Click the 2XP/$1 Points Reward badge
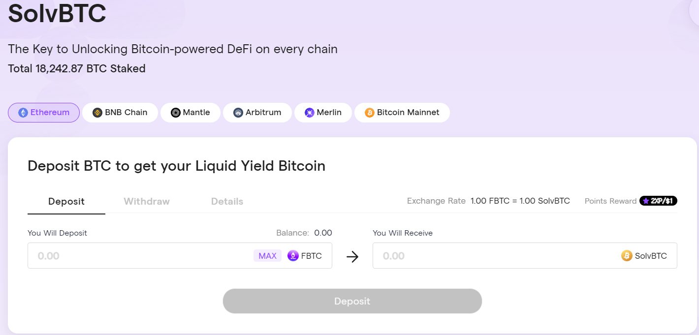Screen dimensions: 699x335 (x=658, y=201)
